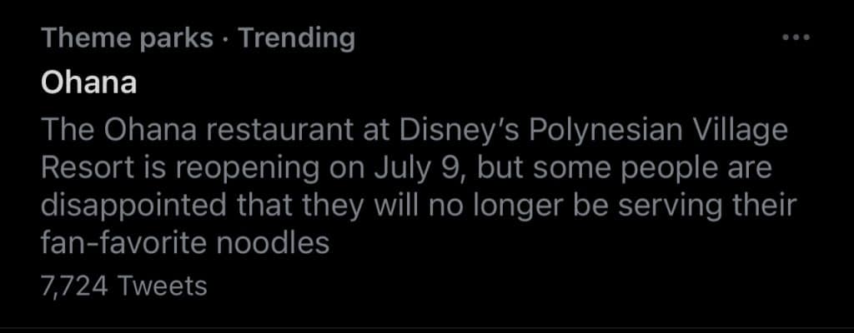Click the Ohana trending topic title
The height and width of the screenshot is (333, 854).
[88, 84]
